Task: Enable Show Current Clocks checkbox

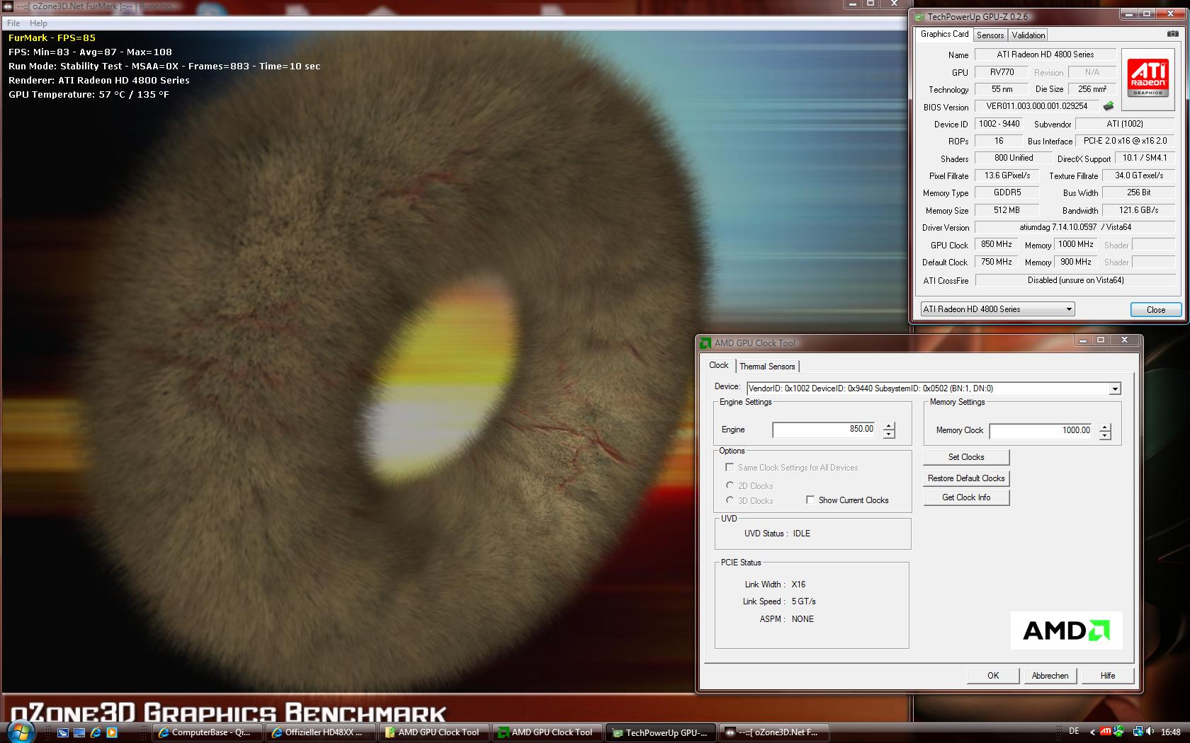Action: tap(810, 500)
